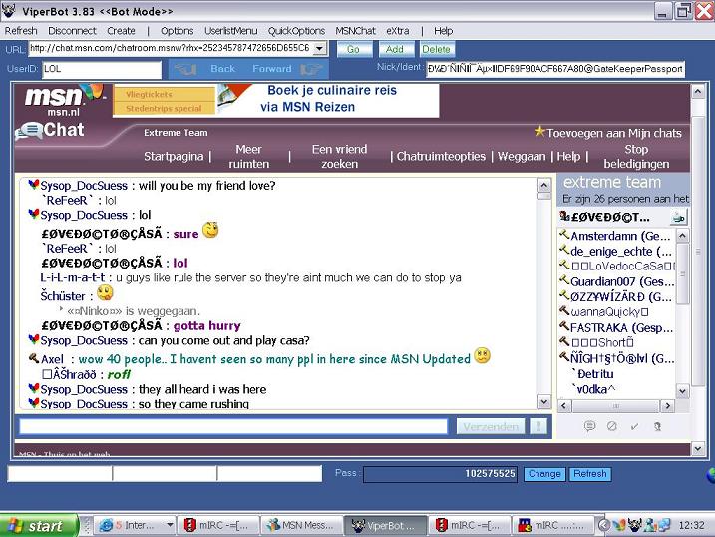
Task: Click the Delete URL button
Action: 436,49
